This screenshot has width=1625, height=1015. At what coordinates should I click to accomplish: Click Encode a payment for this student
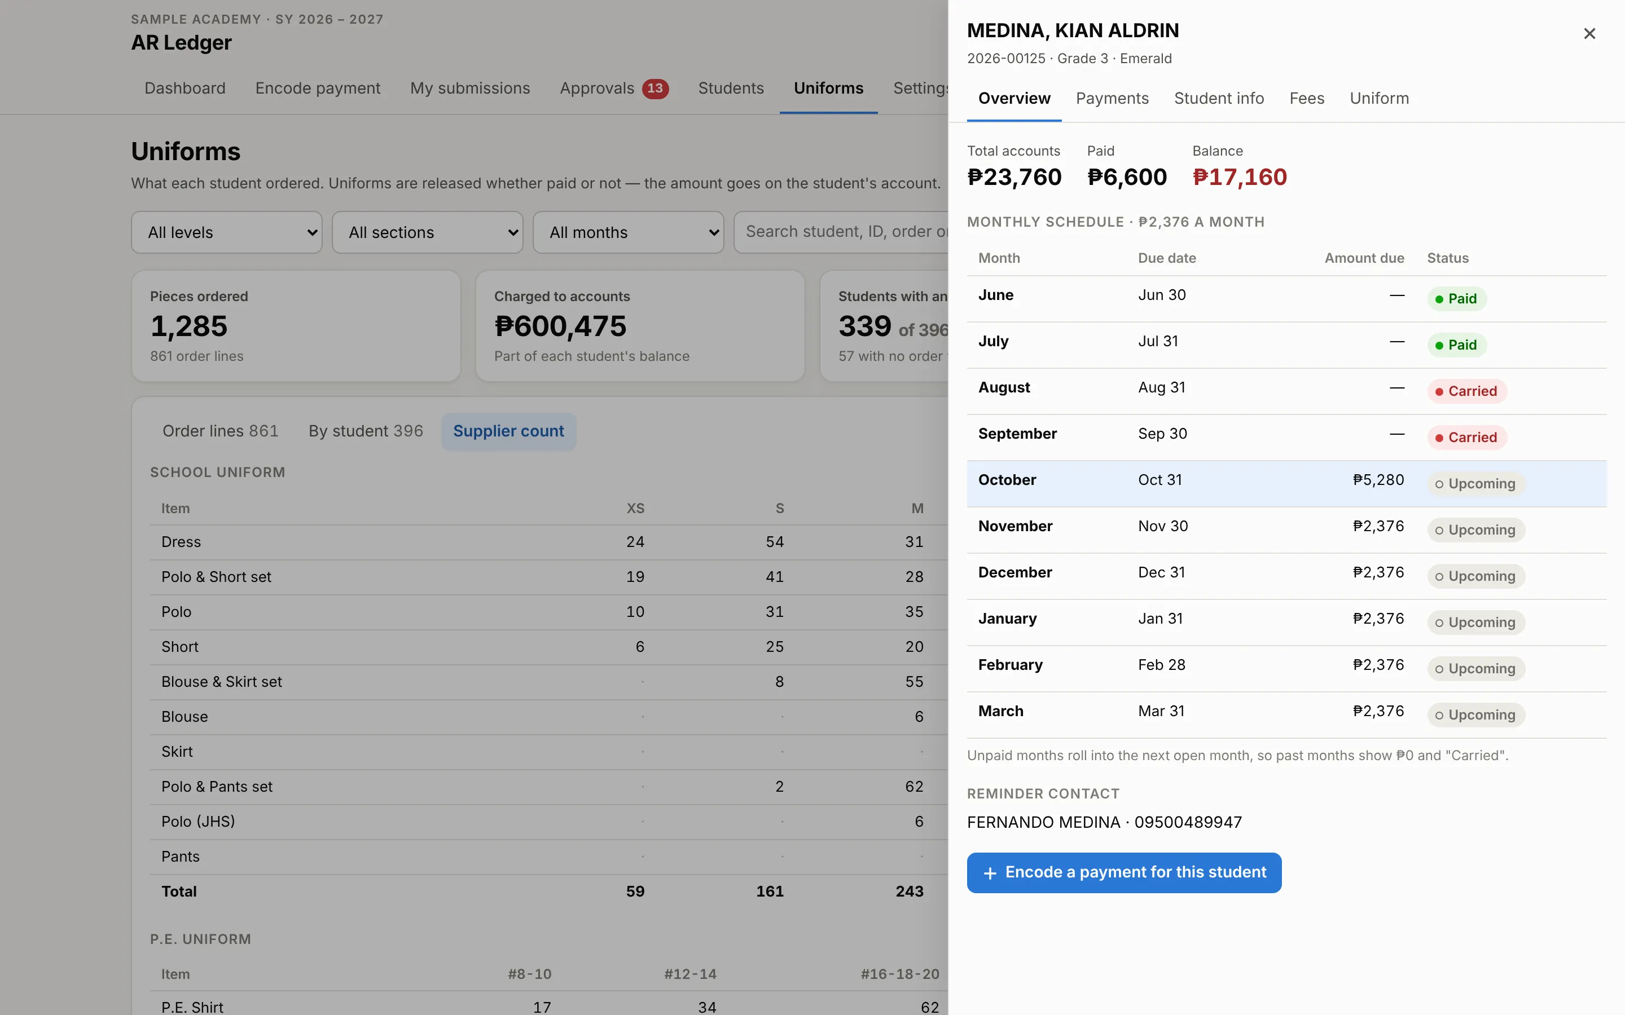click(x=1124, y=873)
